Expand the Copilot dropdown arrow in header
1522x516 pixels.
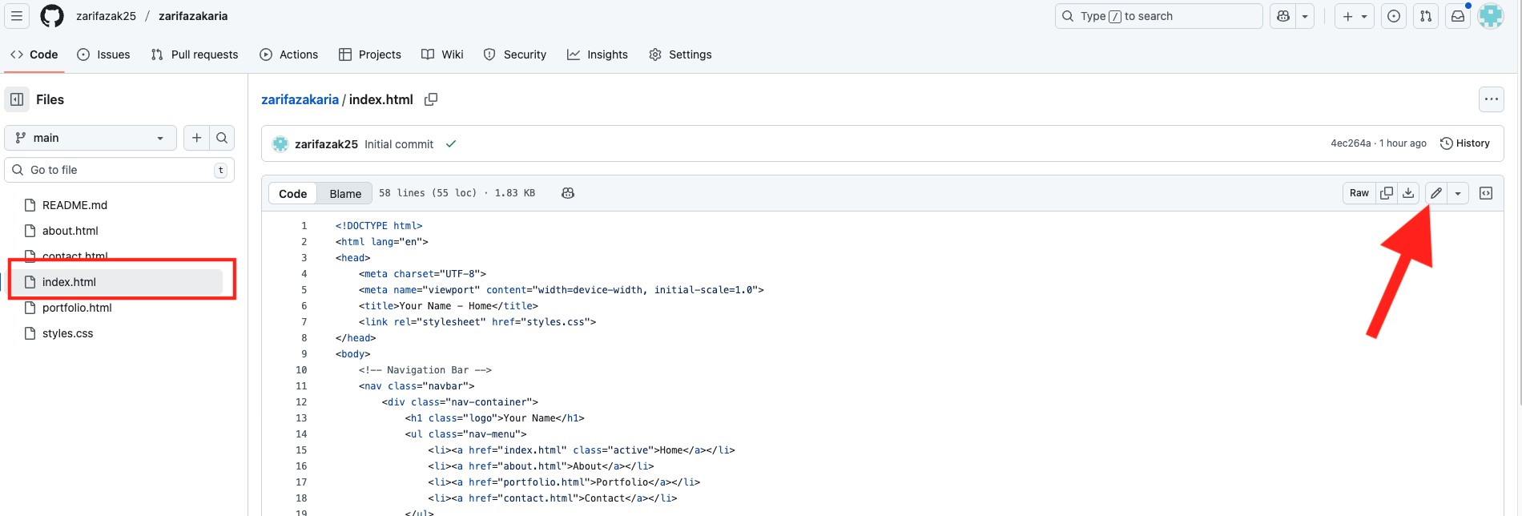(x=1305, y=16)
